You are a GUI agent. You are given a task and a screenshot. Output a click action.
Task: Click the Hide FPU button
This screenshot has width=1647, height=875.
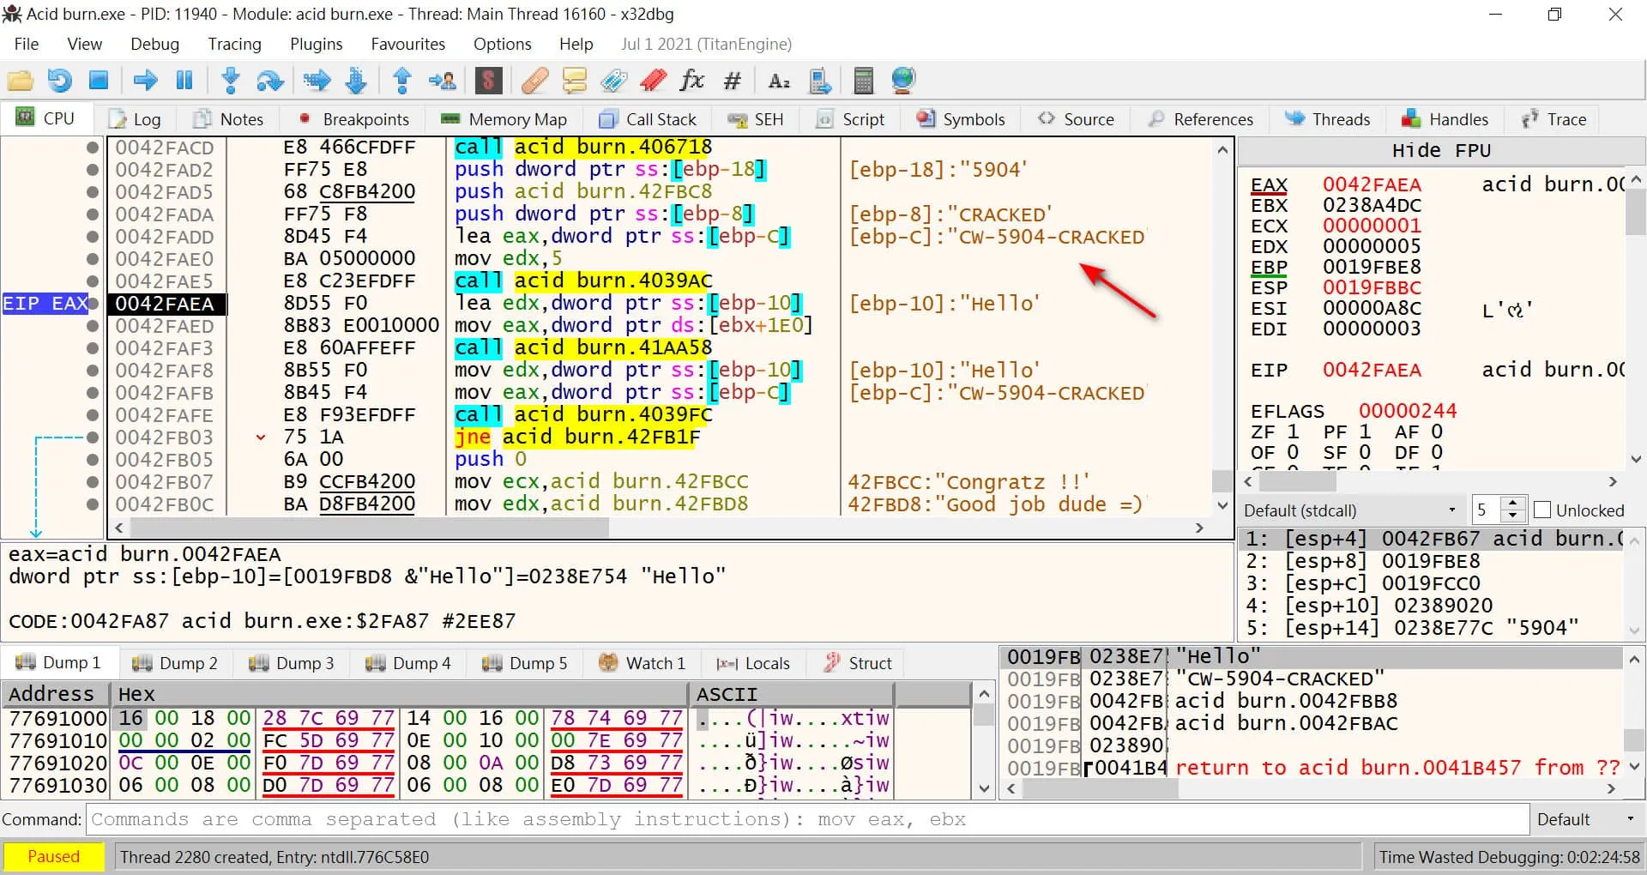1440,151
